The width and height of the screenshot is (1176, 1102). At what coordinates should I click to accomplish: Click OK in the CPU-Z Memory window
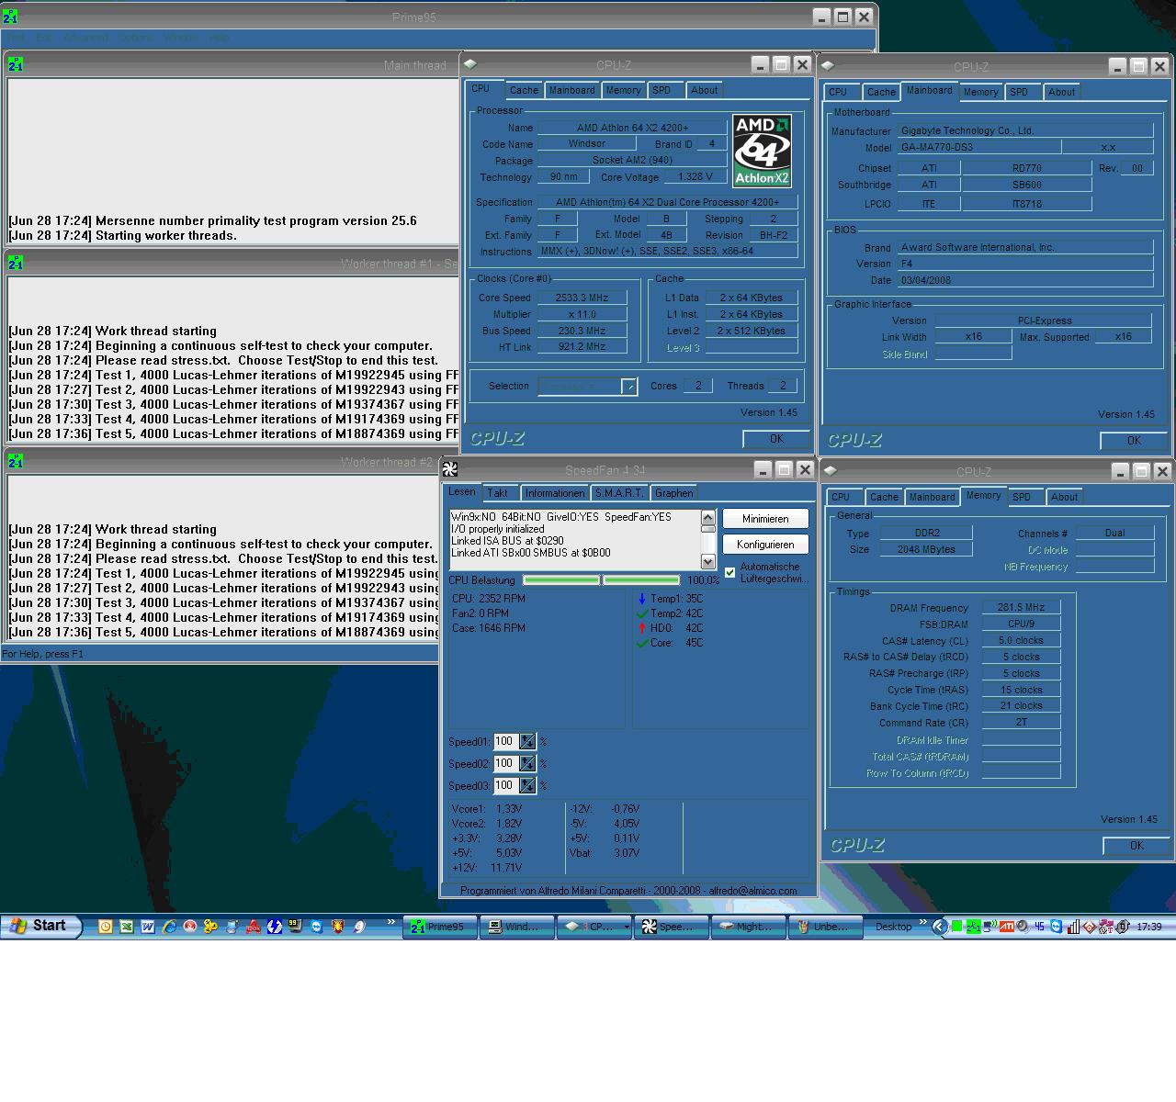pos(1136,846)
